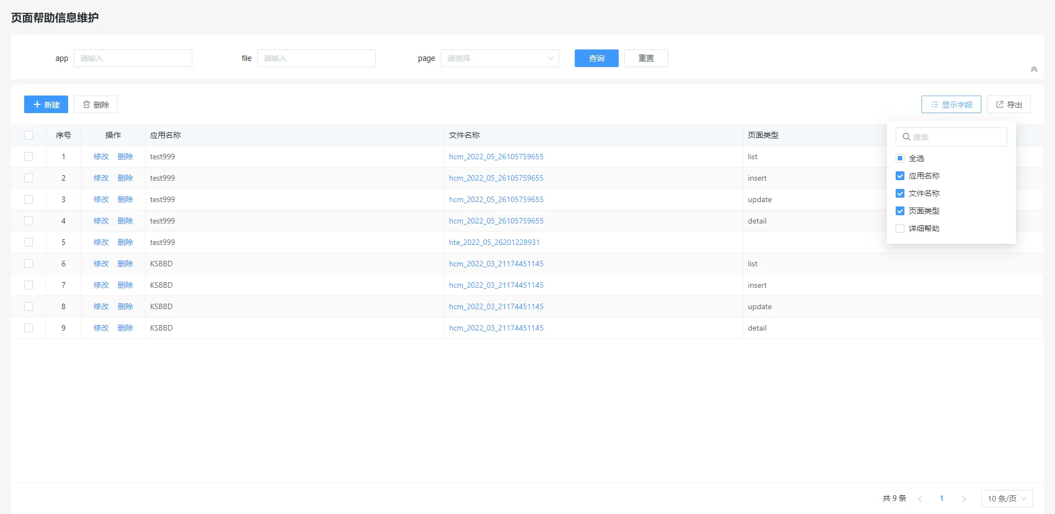The width and height of the screenshot is (1055, 514).
Task: Go to the next page arrow
Action: [x=963, y=499]
